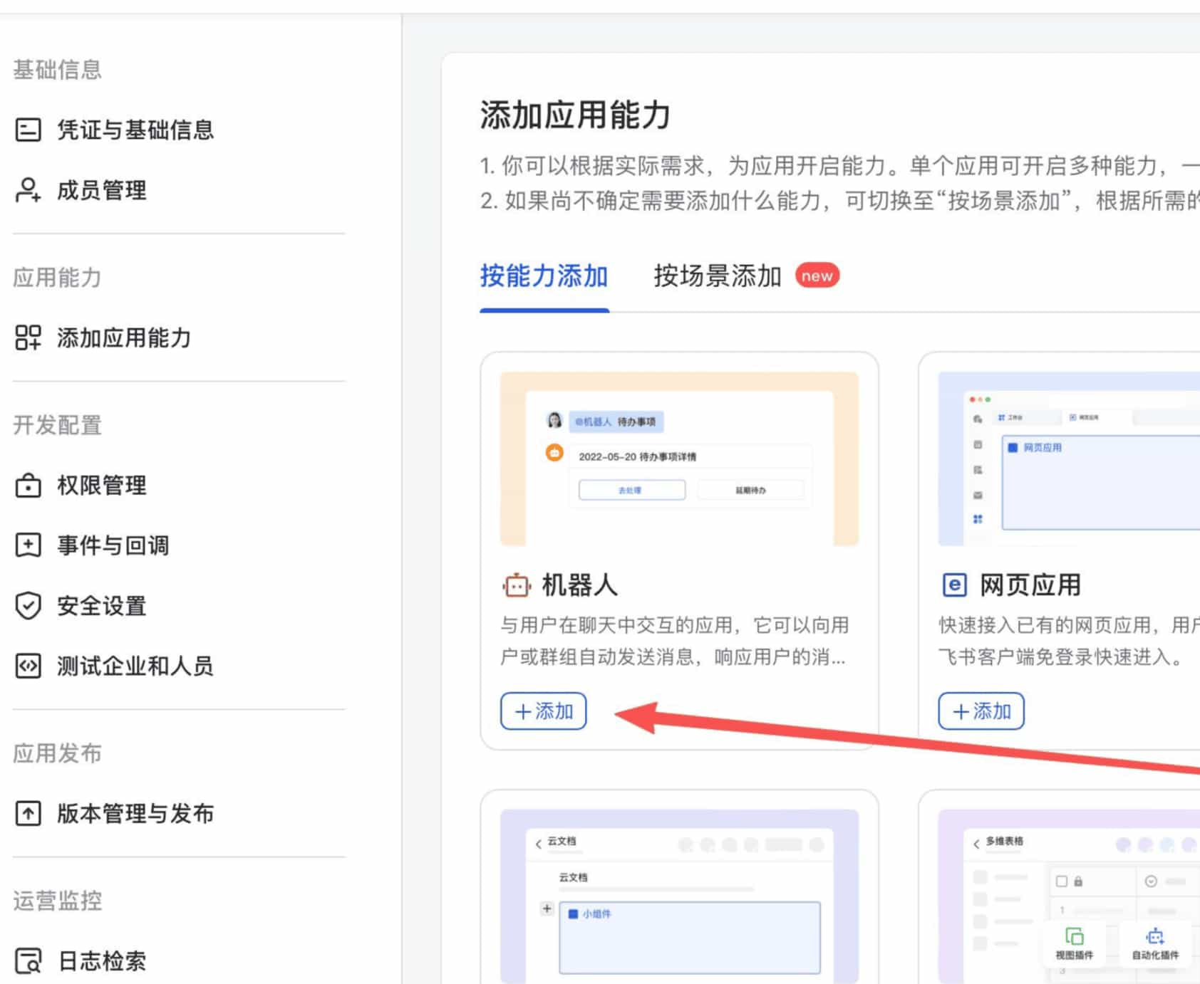This screenshot has width=1200, height=984.
Task: Click the 权限管理 lock icon
Action: coord(28,486)
